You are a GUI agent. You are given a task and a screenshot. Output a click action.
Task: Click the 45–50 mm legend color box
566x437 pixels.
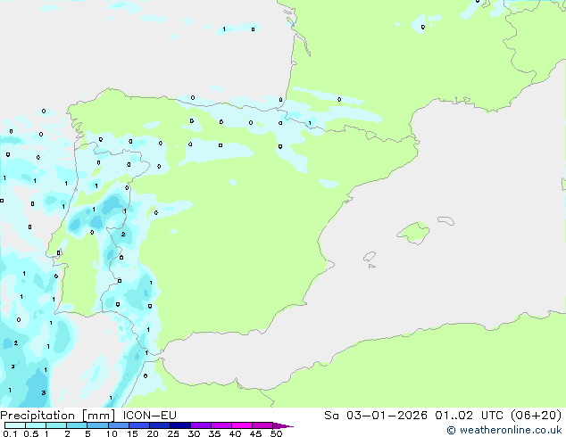[262, 425]
